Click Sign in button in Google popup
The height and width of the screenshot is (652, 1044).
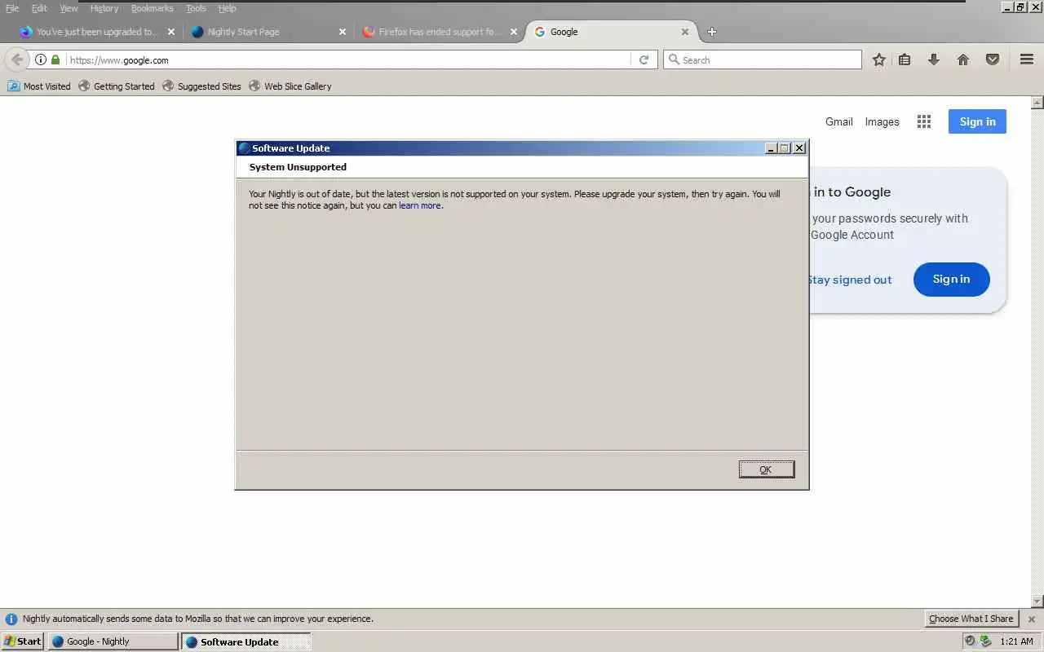tap(951, 279)
